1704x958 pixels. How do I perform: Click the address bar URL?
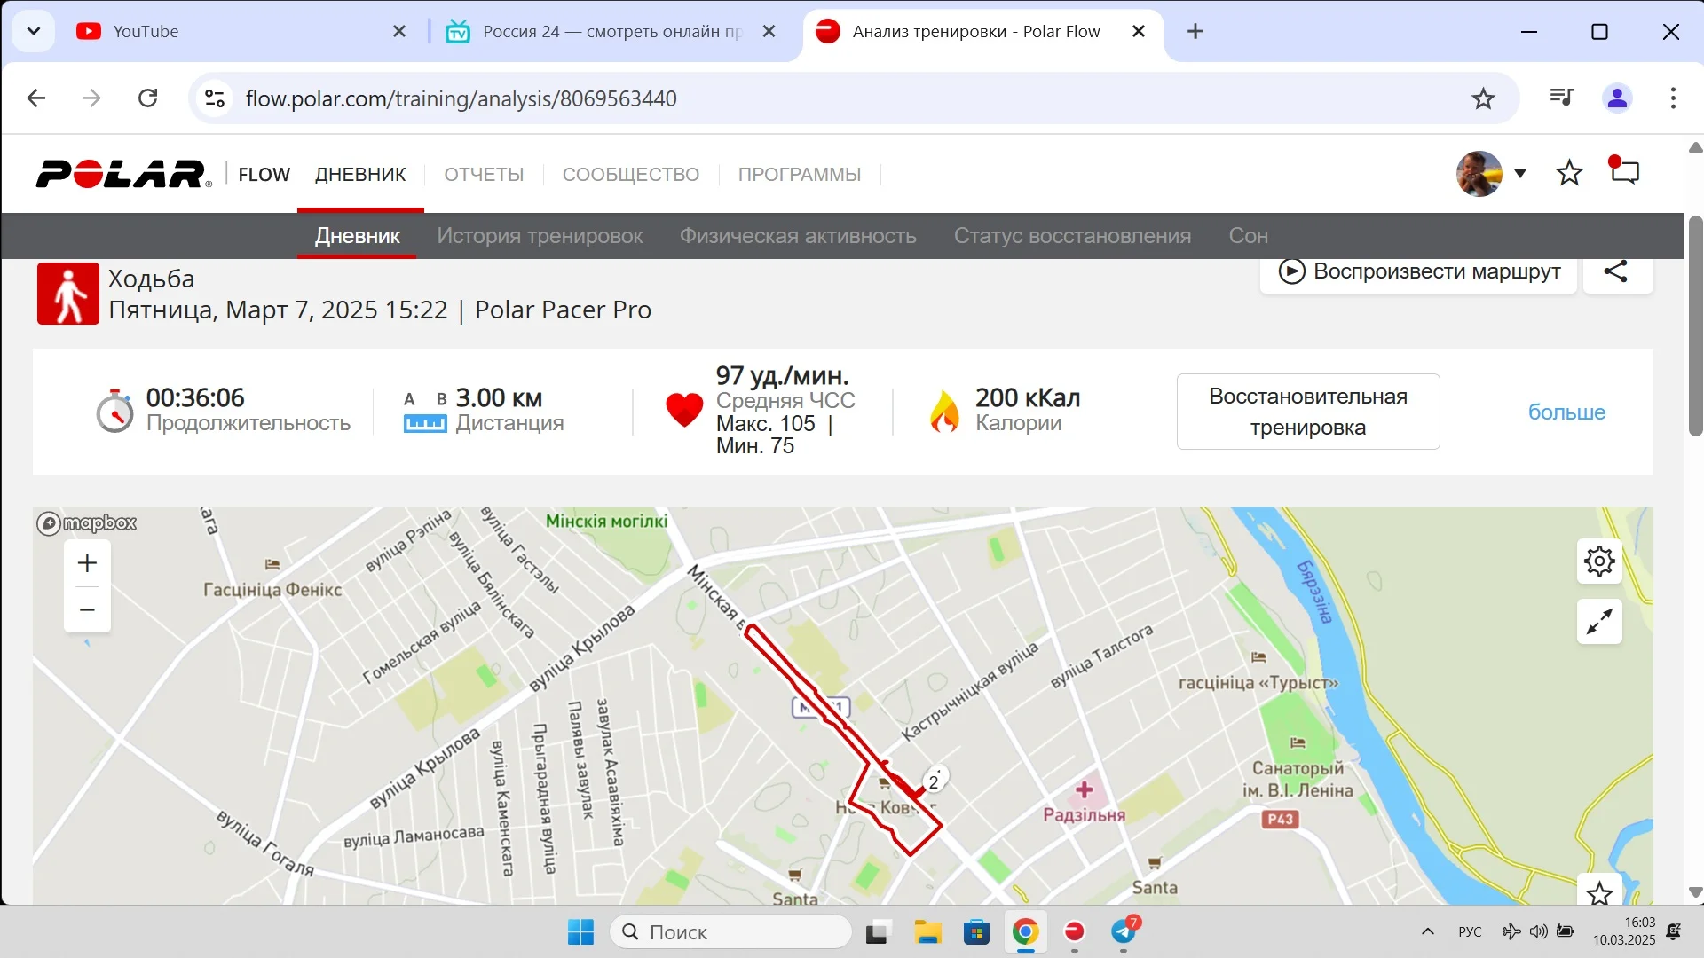pos(461,98)
